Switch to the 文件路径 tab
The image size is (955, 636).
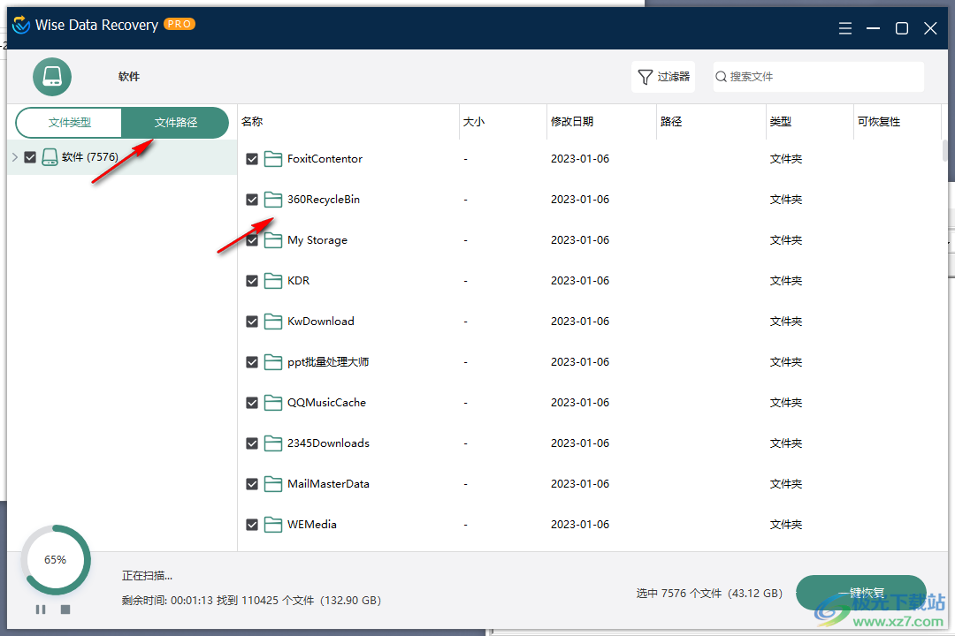(x=175, y=122)
